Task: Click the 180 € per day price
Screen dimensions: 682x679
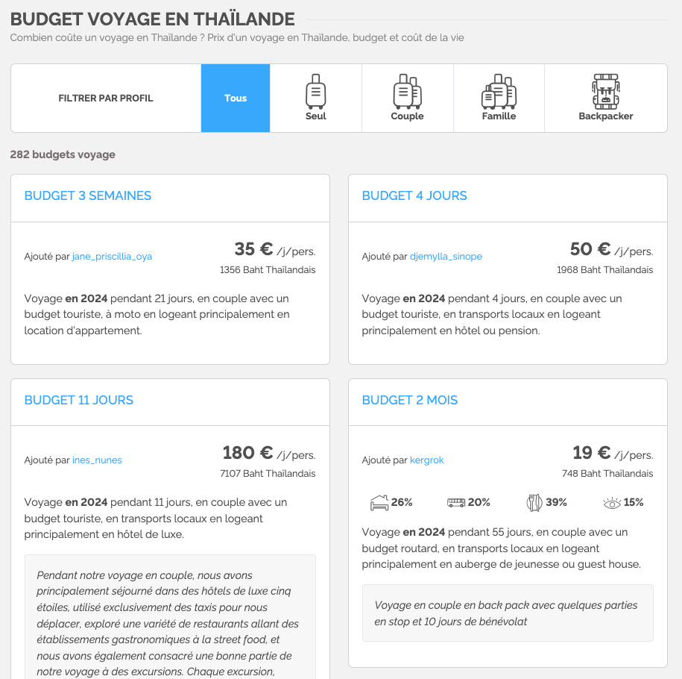Action: tap(248, 453)
